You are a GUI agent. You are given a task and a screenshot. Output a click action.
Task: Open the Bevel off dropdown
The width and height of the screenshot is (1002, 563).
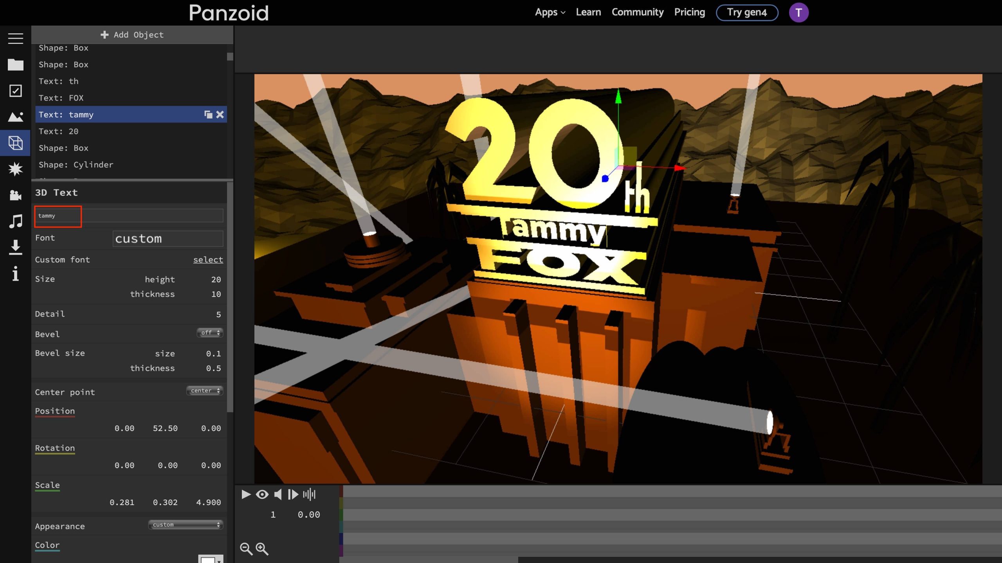click(x=210, y=333)
